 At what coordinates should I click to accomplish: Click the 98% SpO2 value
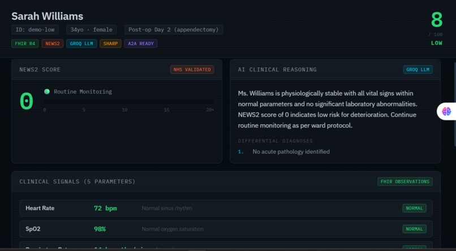pos(100,229)
